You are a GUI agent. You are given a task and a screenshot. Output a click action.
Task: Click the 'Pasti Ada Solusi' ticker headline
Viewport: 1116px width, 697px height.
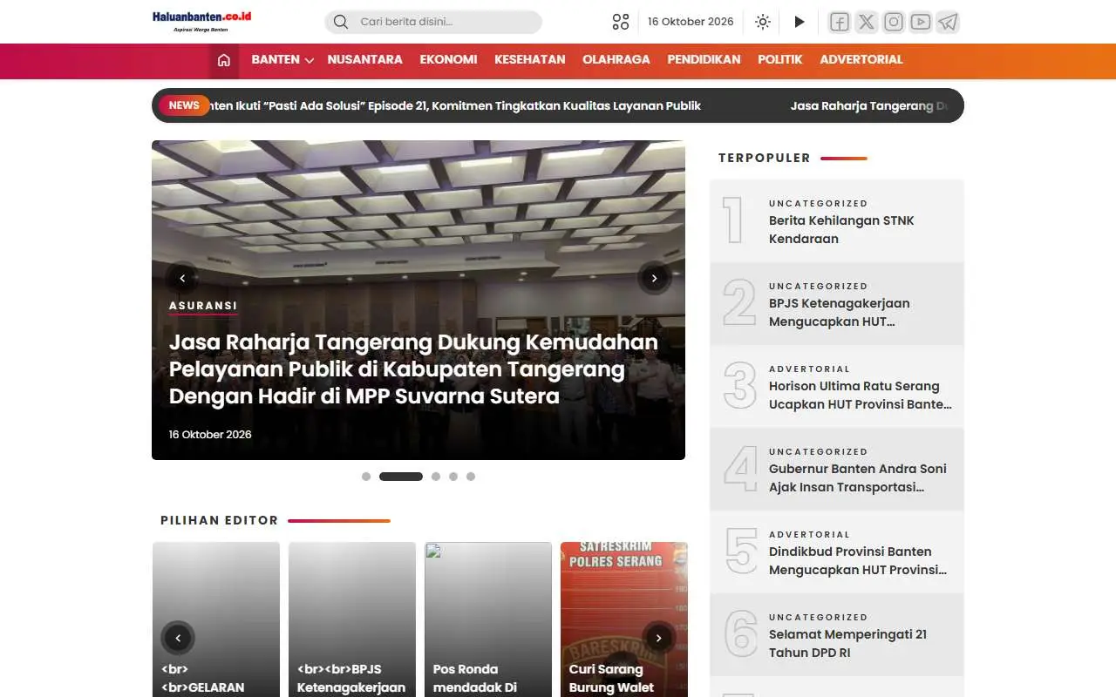[455, 105]
